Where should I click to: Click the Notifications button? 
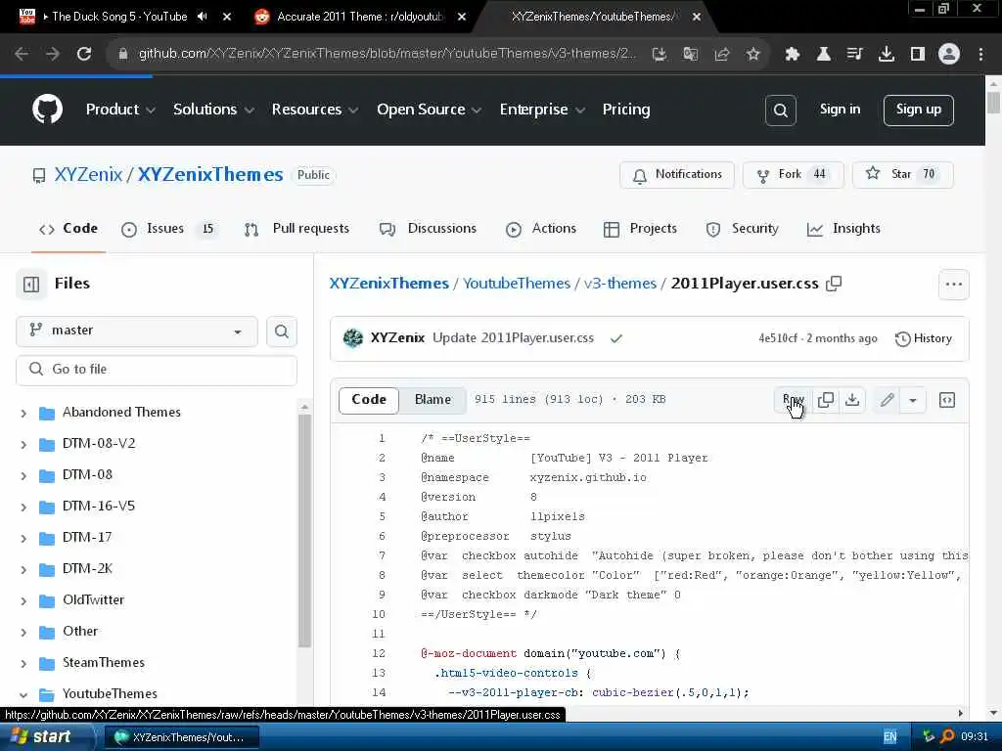click(677, 175)
